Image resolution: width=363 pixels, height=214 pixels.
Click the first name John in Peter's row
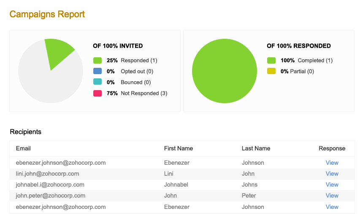(171, 196)
